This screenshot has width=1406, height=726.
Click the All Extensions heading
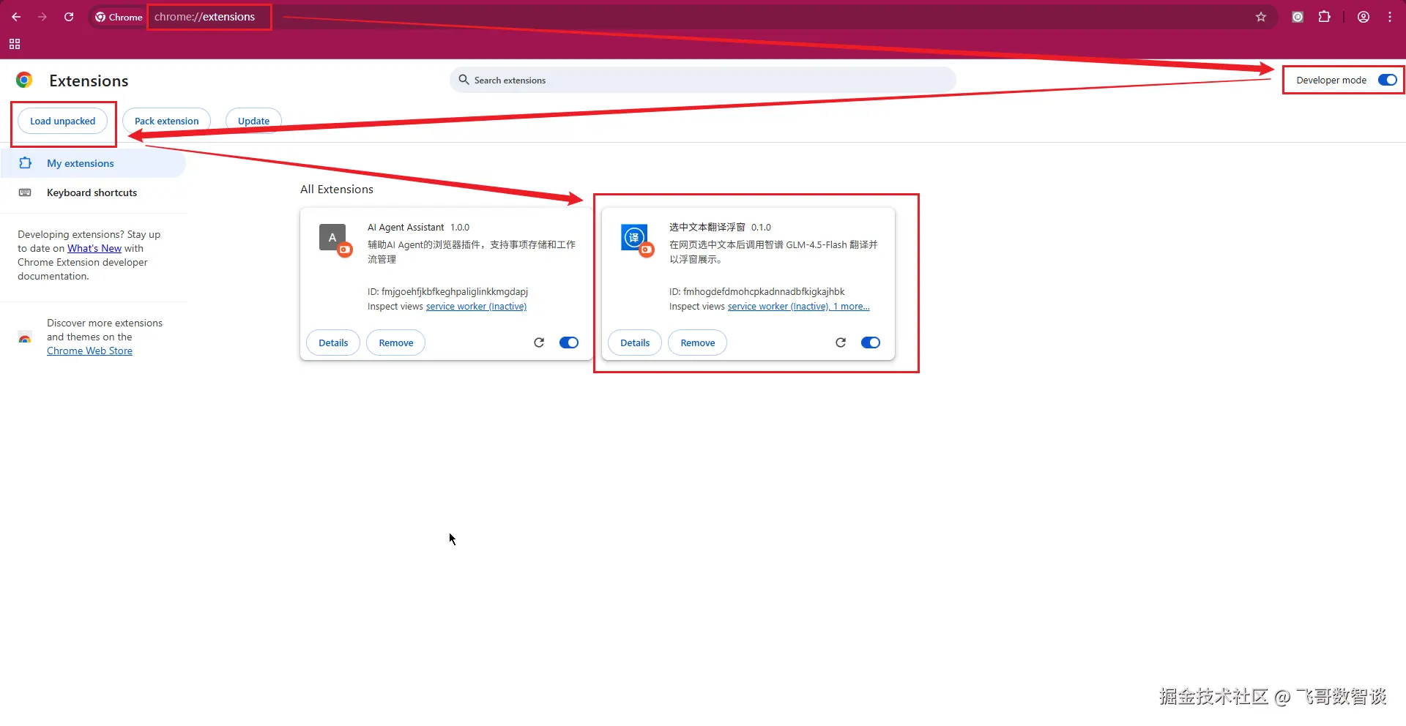[x=337, y=189]
